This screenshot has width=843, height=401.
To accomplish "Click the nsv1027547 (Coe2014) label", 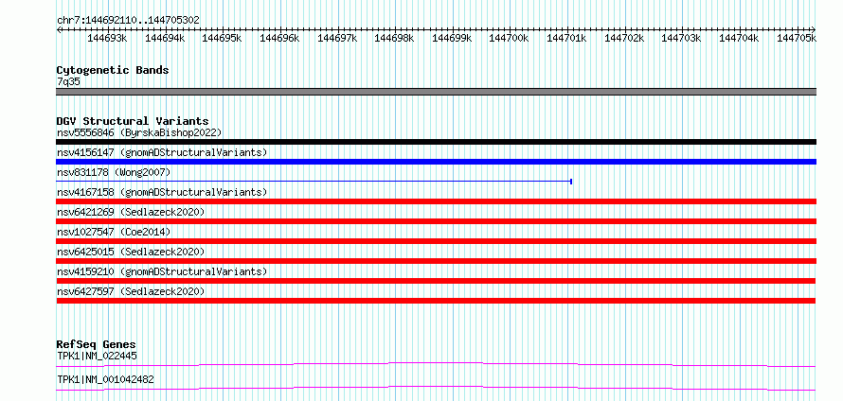I will (114, 232).
